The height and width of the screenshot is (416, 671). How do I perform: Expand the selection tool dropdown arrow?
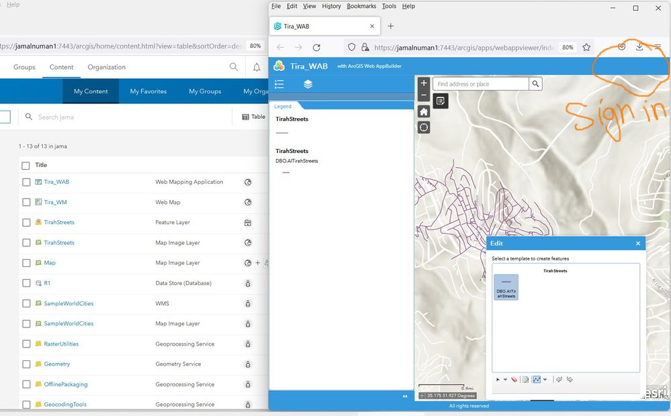(505, 380)
